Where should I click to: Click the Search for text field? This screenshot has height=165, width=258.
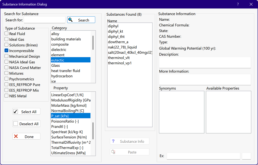[x=44, y=20]
